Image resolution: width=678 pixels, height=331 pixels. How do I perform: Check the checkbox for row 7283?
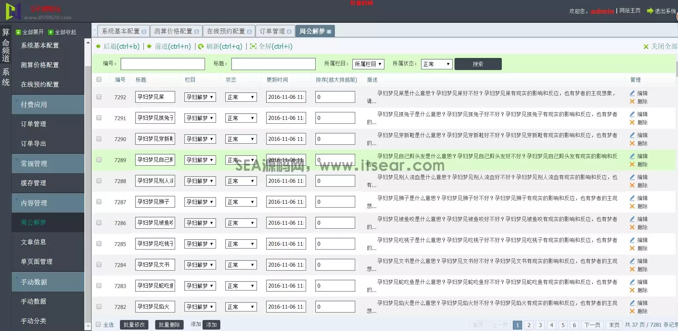[x=99, y=285]
